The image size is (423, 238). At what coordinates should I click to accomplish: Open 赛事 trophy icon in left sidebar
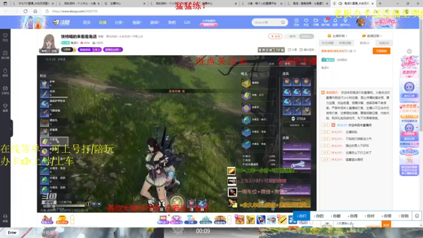click(5, 108)
